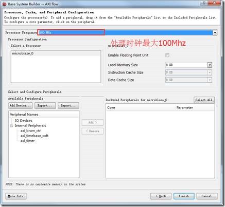Viewport: 225px width, 207px height.
Task: Click the < Remove button
Action: 93,131
